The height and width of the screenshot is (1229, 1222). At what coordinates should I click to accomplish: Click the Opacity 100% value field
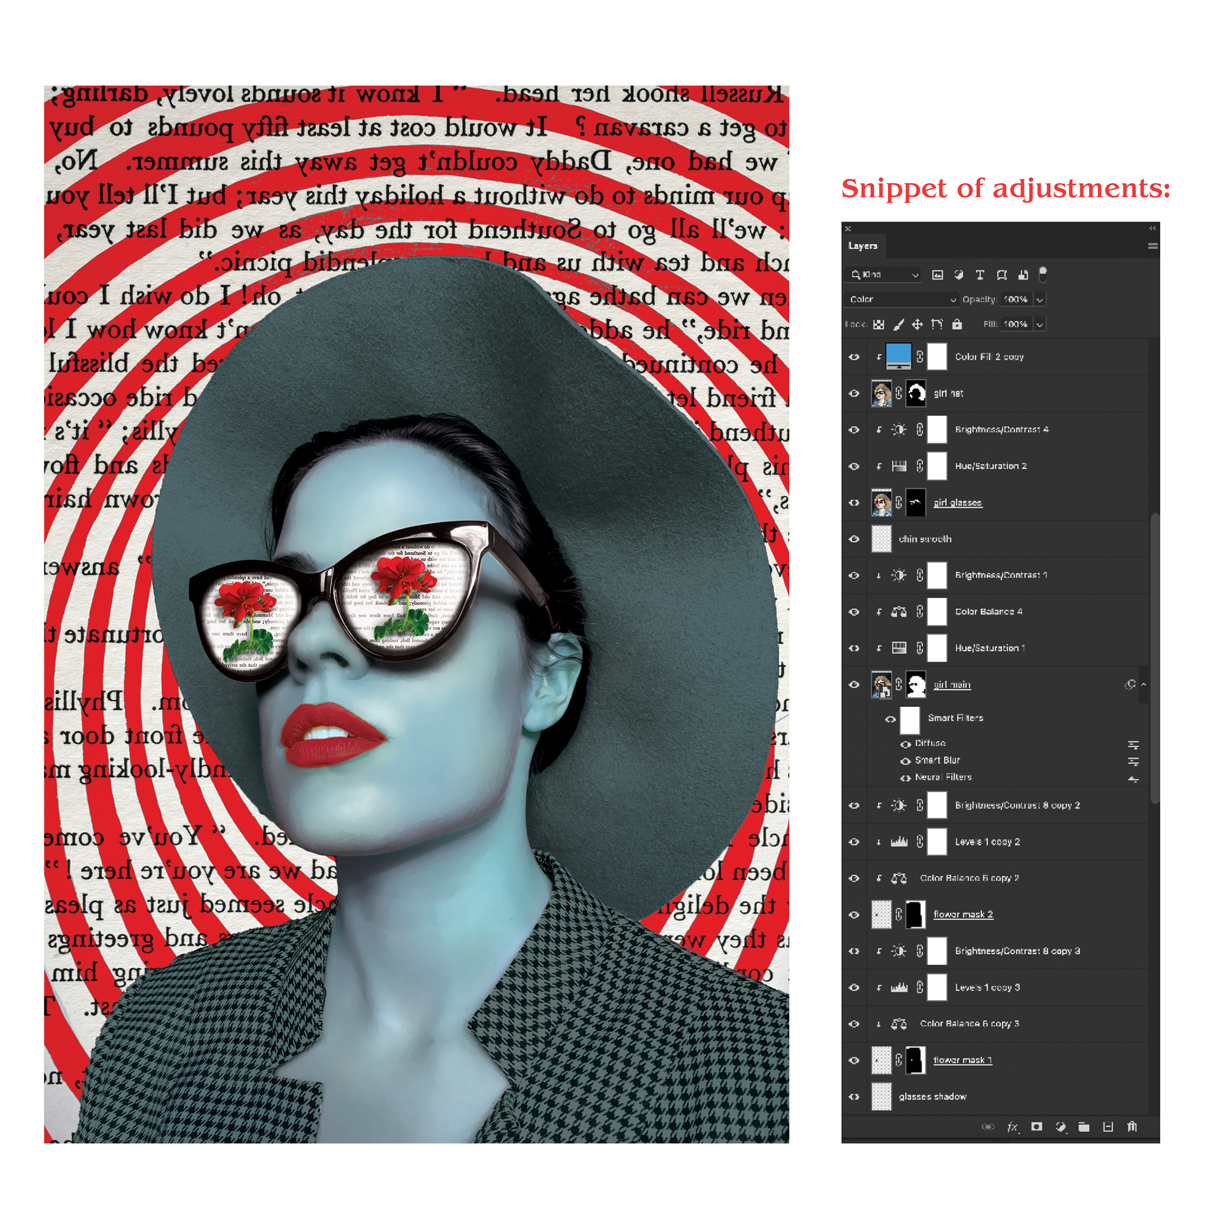point(1016,299)
